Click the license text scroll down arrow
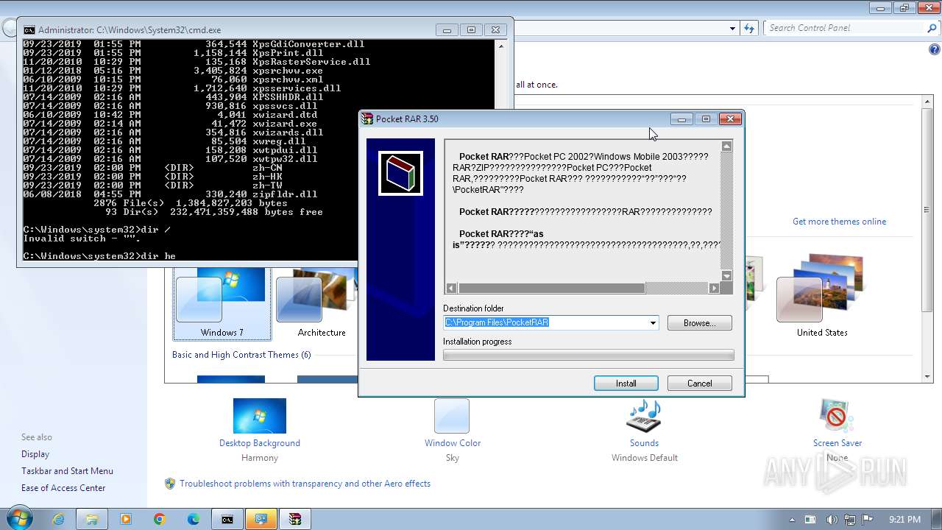The width and height of the screenshot is (942, 530). tap(726, 276)
